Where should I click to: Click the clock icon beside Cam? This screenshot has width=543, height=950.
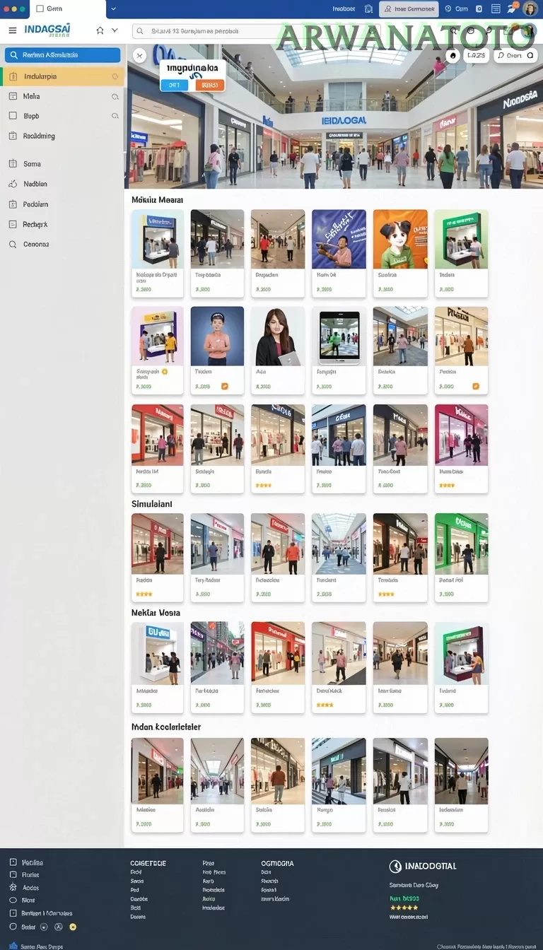coord(448,9)
